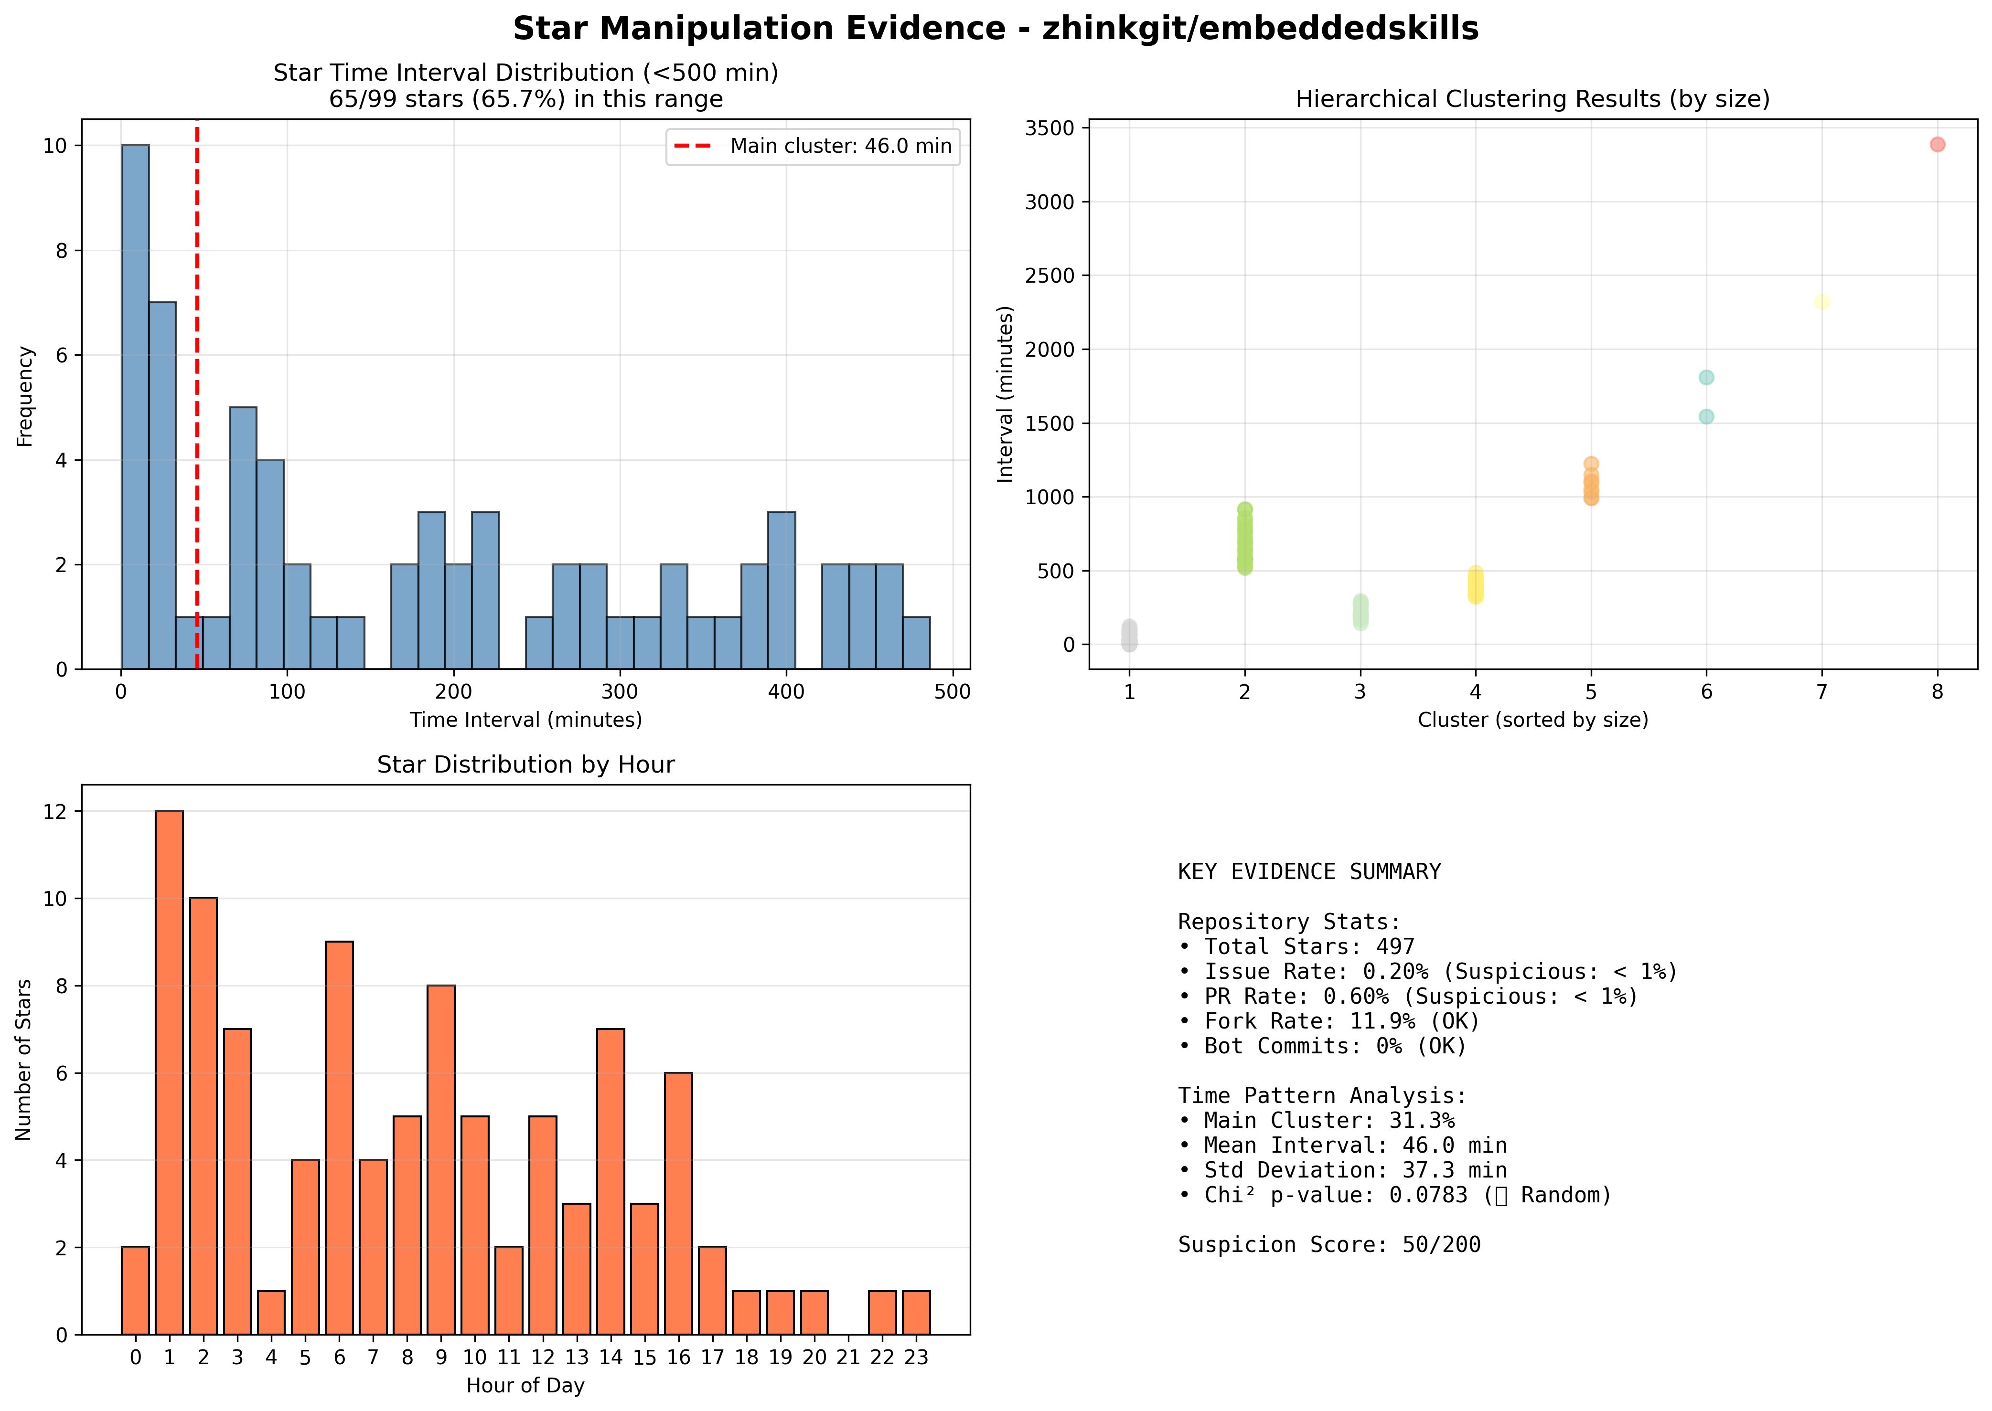The image size is (1992, 1411).
Task: Click the hour '23' tick label
Action: 916,1358
